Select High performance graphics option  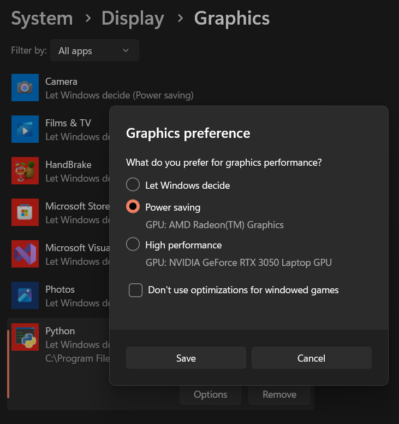[133, 245]
